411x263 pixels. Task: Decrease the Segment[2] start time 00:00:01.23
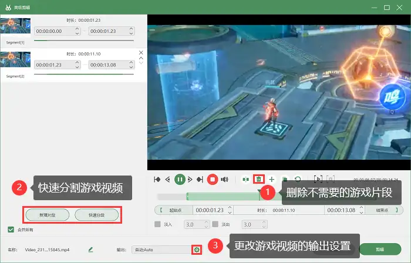(x=77, y=67)
